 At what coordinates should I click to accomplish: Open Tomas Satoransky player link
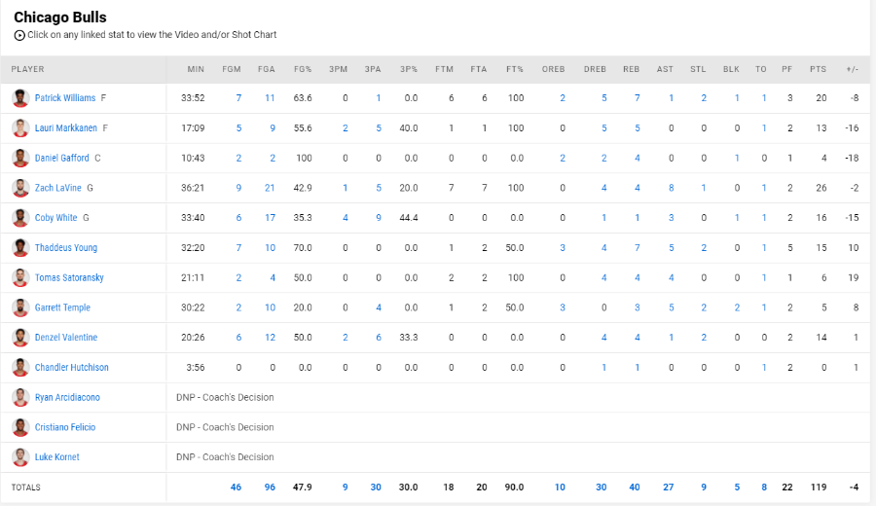[x=69, y=277]
